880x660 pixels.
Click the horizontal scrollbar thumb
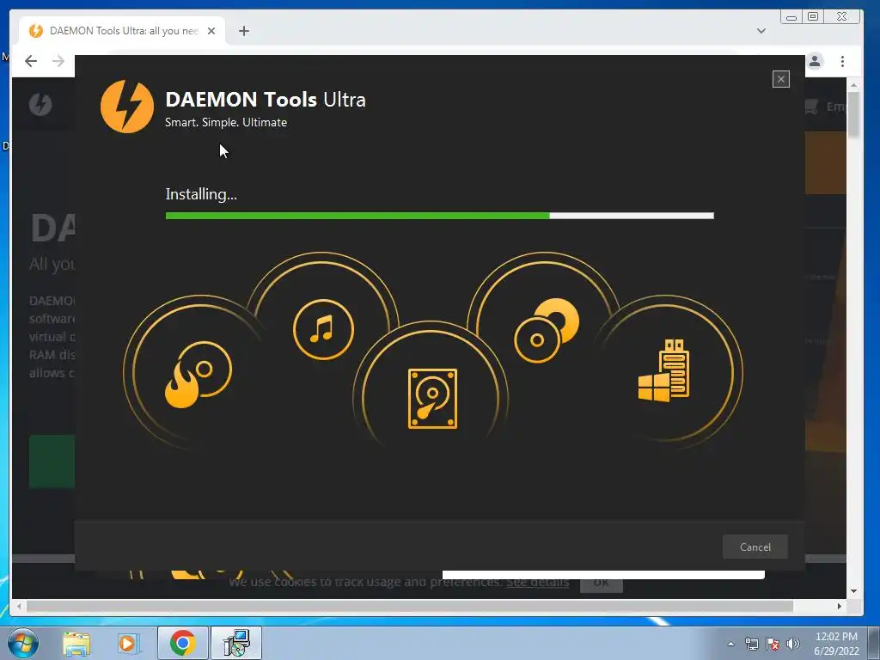click(410, 606)
